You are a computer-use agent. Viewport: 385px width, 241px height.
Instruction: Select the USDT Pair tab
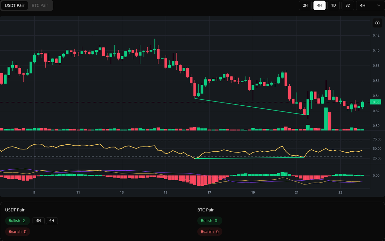(x=14, y=5)
